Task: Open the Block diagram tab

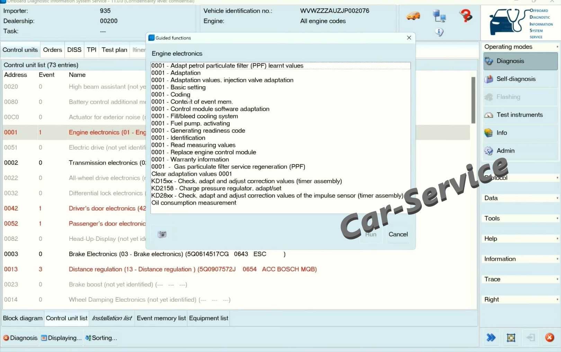Action: [23, 318]
